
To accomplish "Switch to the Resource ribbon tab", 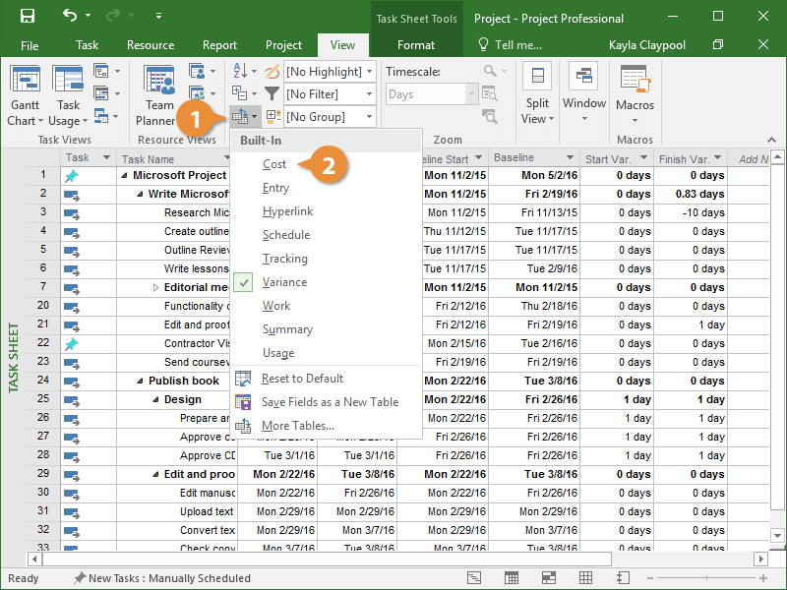I will tap(151, 45).
